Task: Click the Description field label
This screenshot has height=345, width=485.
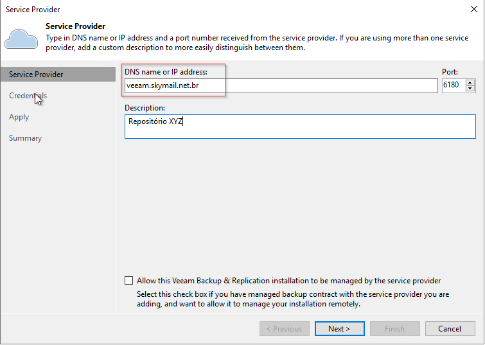Action: point(145,108)
